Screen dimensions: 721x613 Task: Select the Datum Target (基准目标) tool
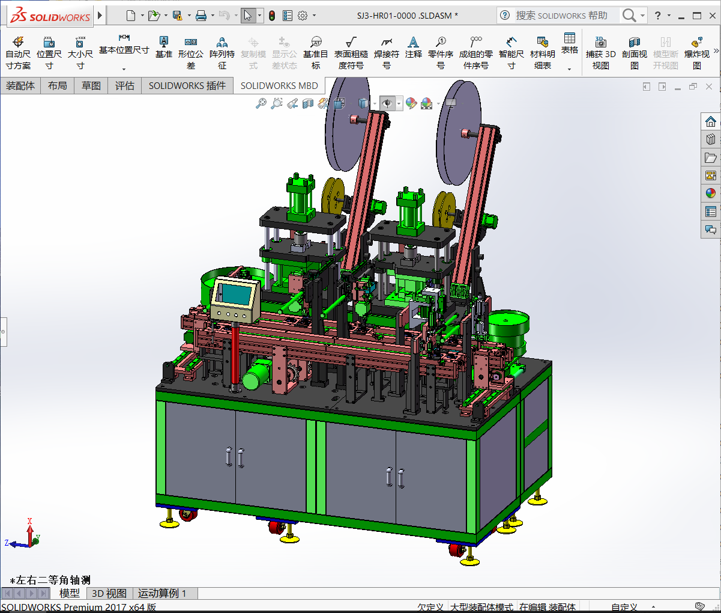[316, 53]
